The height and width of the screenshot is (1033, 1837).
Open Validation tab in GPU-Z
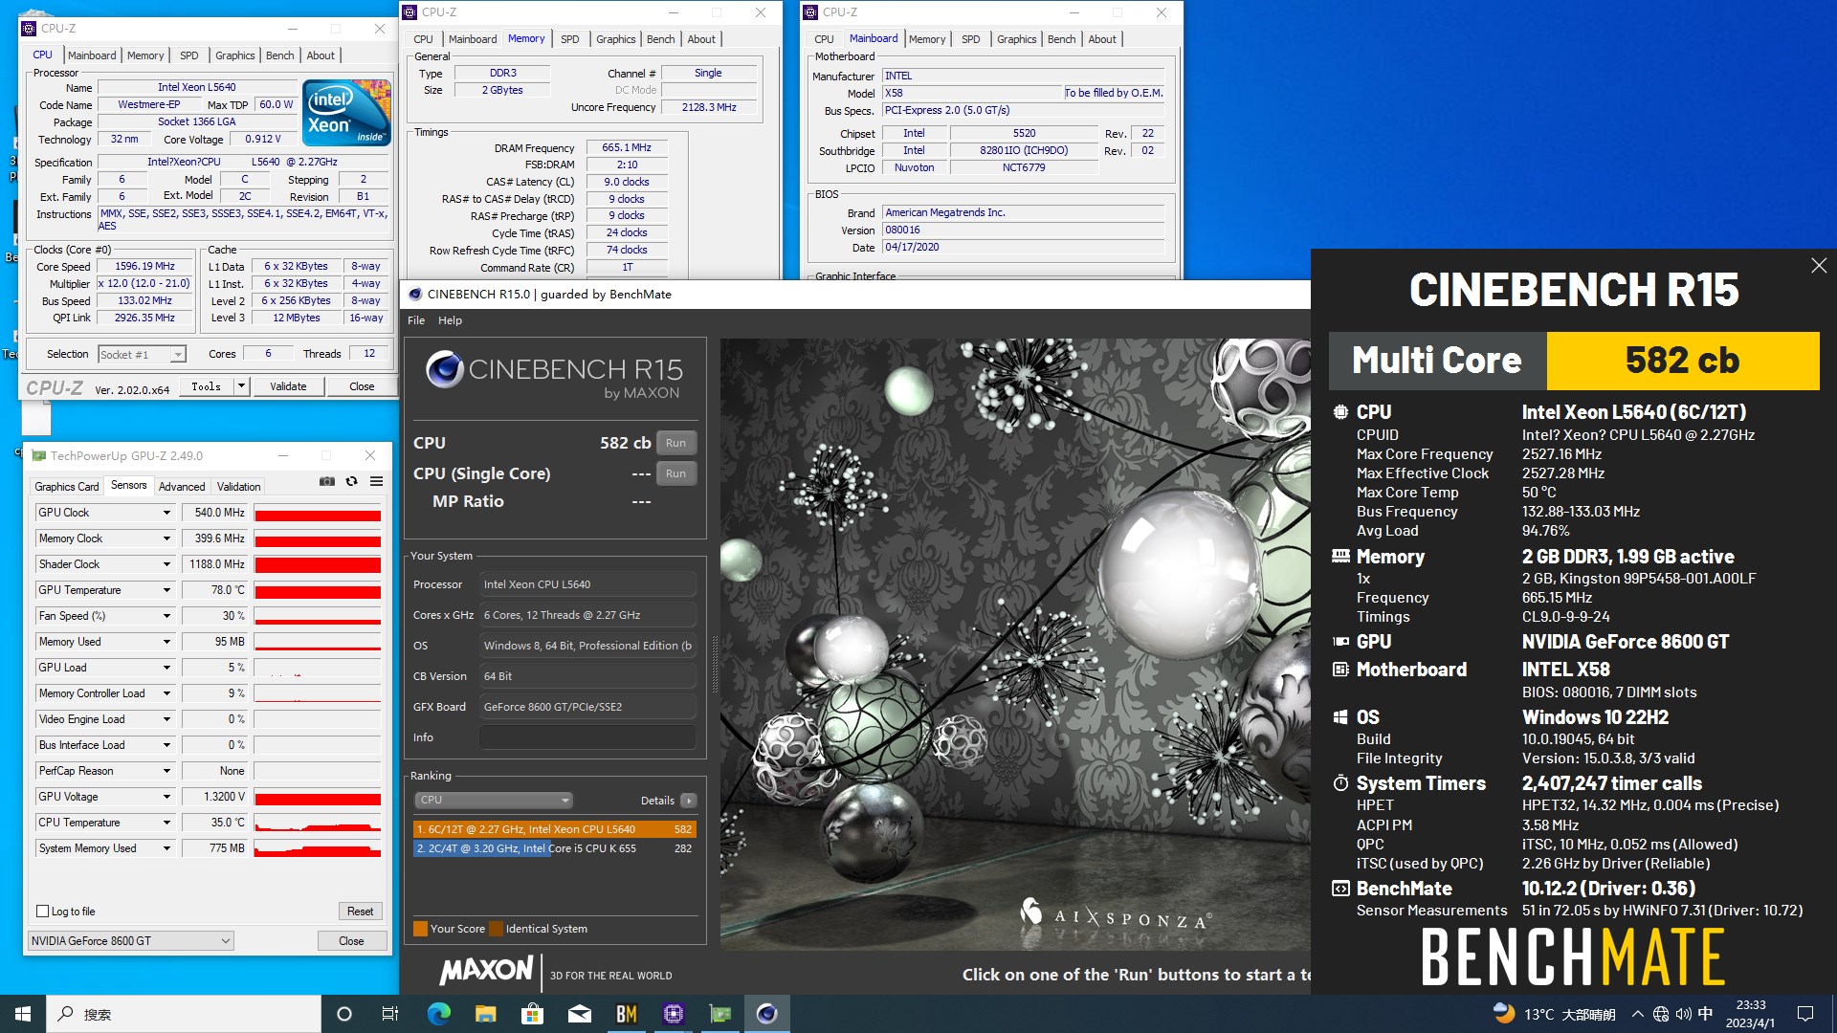pyautogui.click(x=239, y=487)
